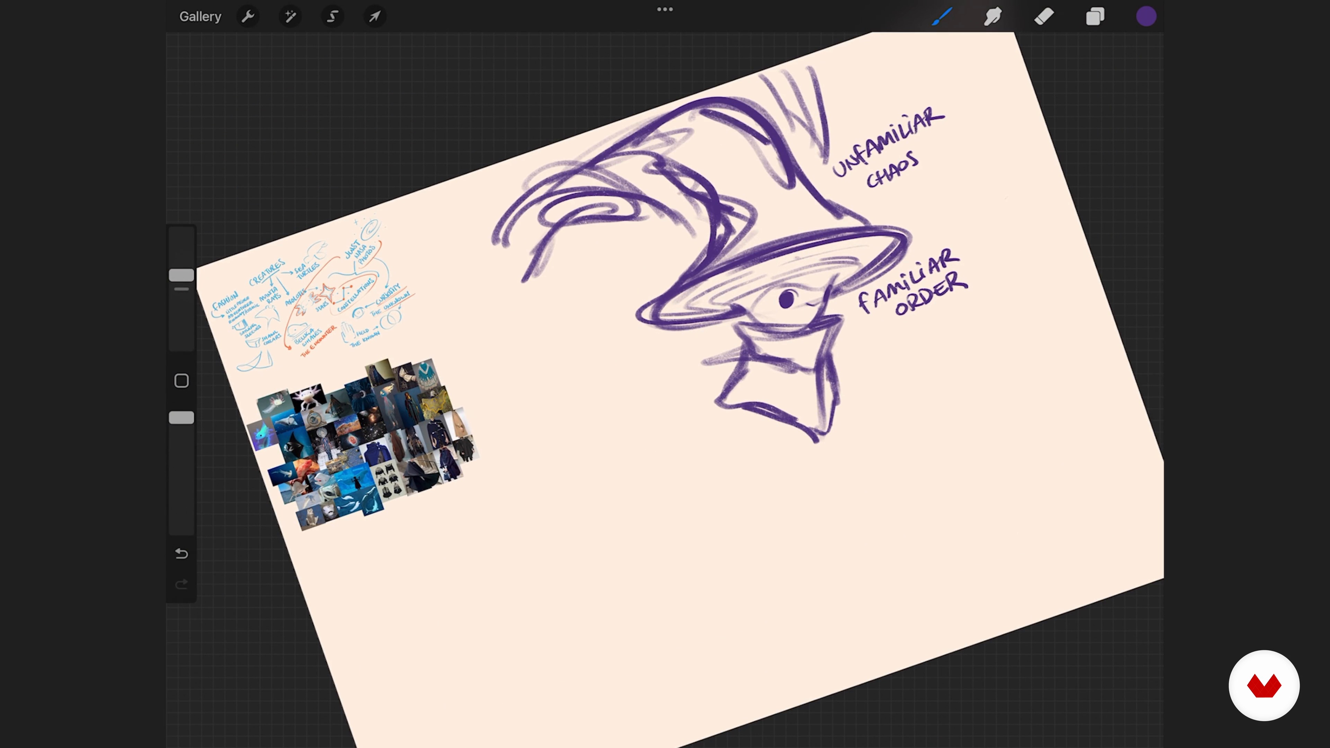Click the reference photo collage
1330x748 pixels.
(x=363, y=444)
